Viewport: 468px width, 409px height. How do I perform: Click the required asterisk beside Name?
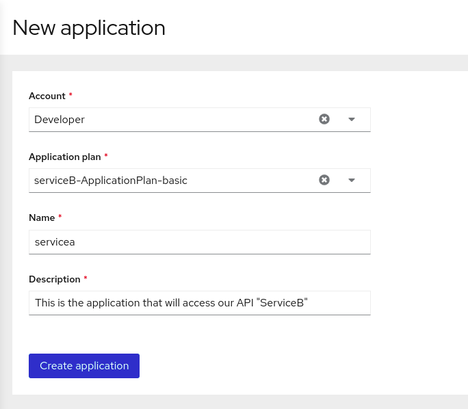pyautogui.click(x=60, y=216)
